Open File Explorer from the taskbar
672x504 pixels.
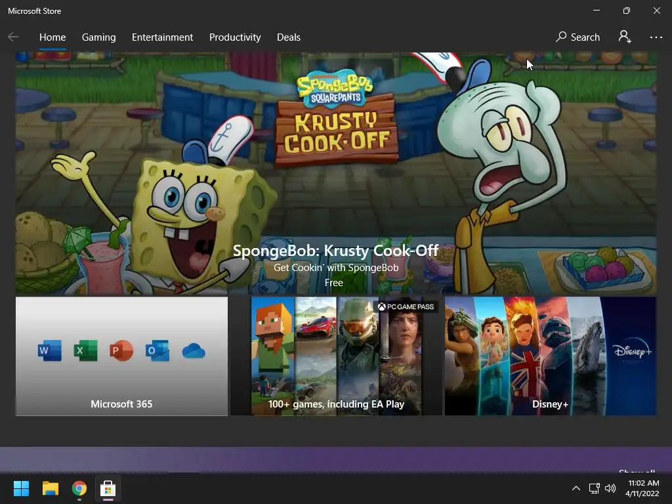[x=50, y=488]
